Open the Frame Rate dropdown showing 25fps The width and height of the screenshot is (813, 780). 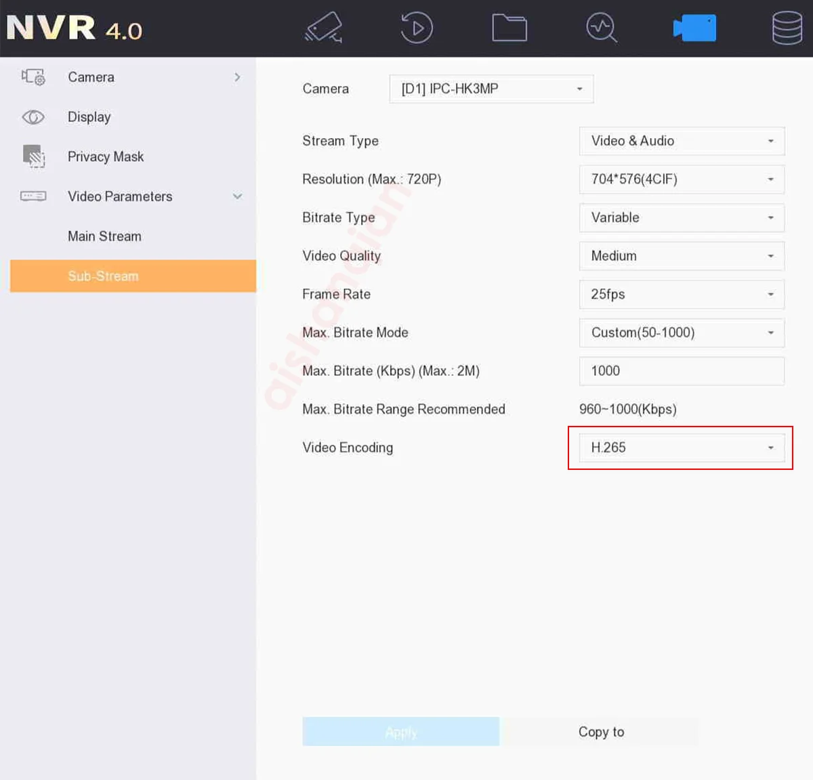point(682,295)
